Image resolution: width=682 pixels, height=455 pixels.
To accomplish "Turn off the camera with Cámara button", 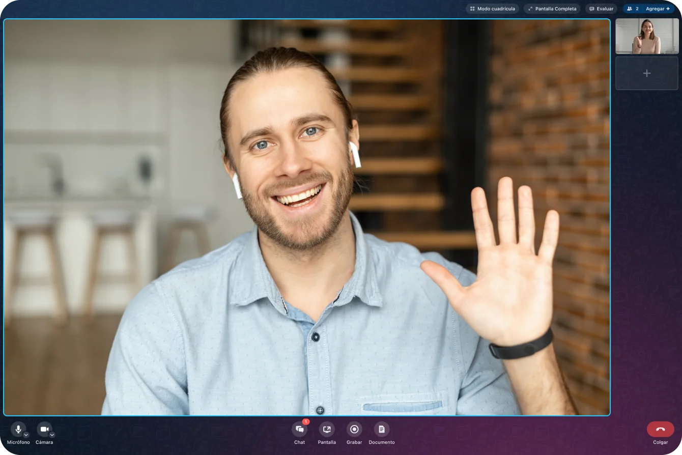I will (x=44, y=429).
